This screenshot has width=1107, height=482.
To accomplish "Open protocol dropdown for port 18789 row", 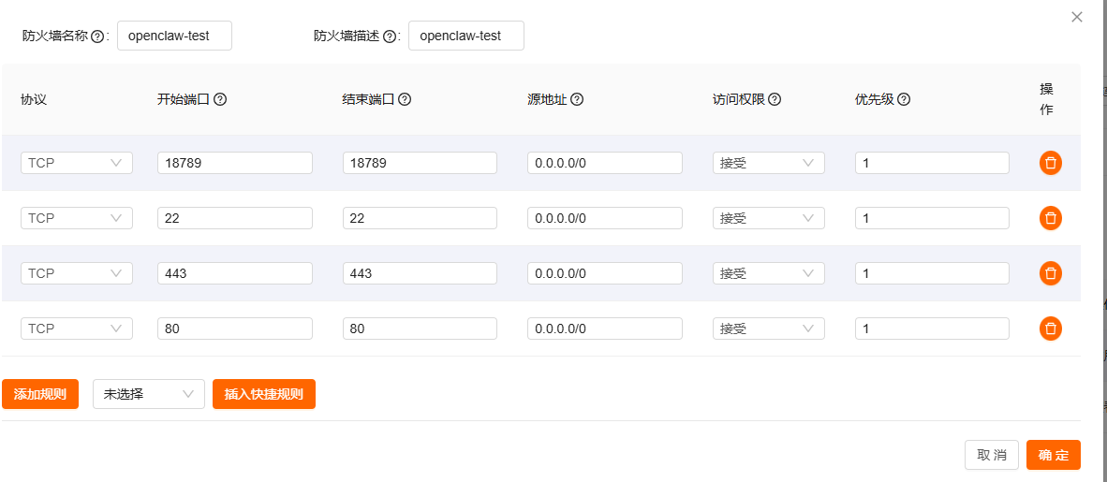I will click(76, 163).
